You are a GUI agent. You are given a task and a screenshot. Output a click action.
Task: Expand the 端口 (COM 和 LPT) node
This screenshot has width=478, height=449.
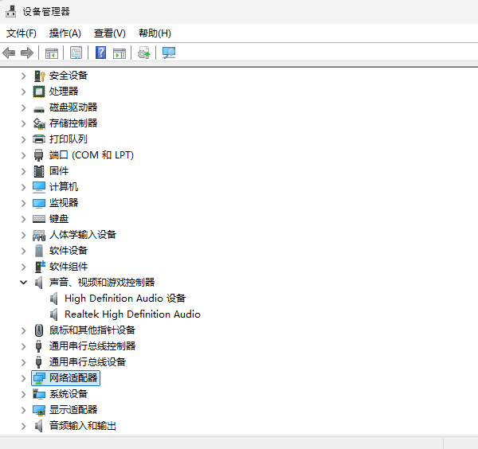23,155
